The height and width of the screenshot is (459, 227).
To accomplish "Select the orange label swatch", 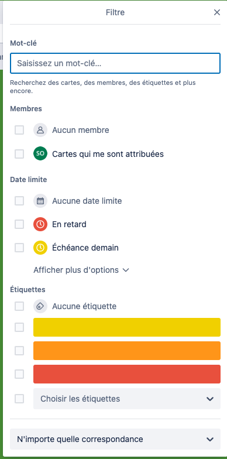I will click(x=127, y=351).
